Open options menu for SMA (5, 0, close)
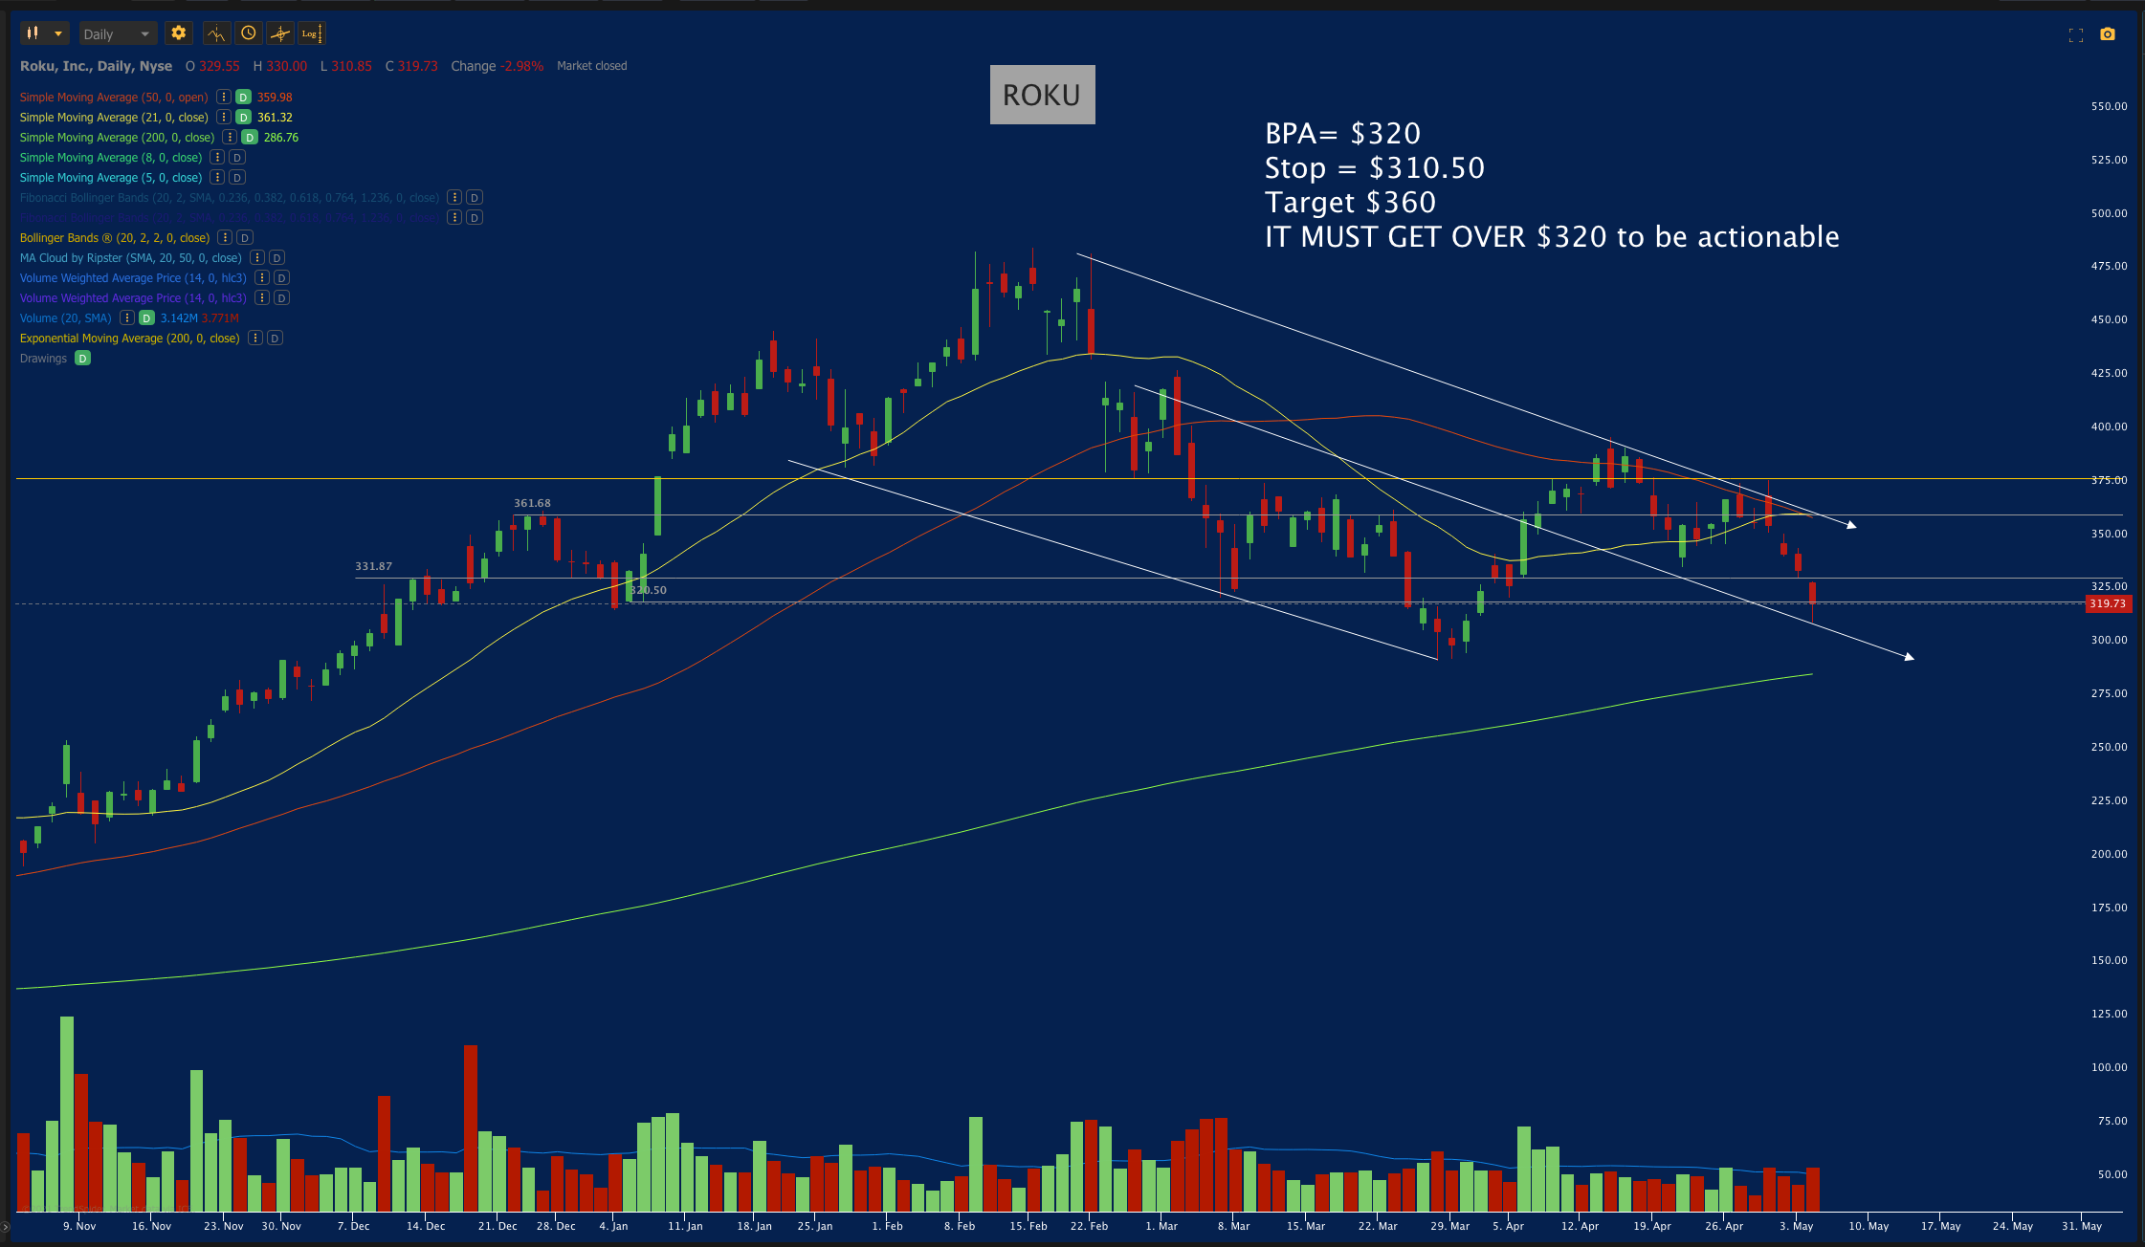This screenshot has width=2145, height=1247. pyautogui.click(x=217, y=177)
